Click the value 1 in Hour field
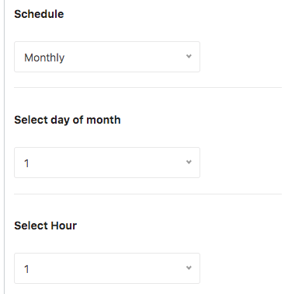Screen dimensions: 288x294 26,269
